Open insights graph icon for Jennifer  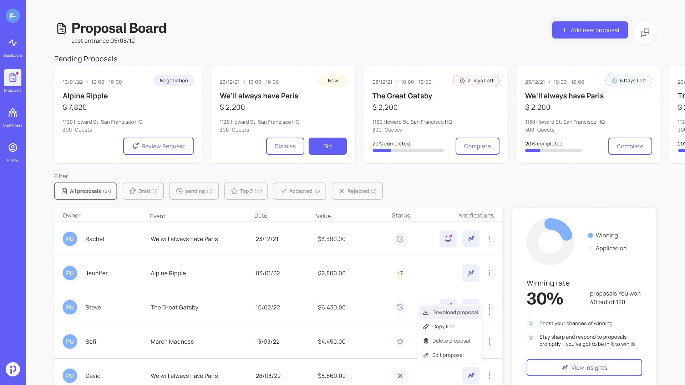[x=471, y=273]
